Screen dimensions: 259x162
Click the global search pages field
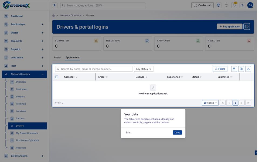click(103, 5)
